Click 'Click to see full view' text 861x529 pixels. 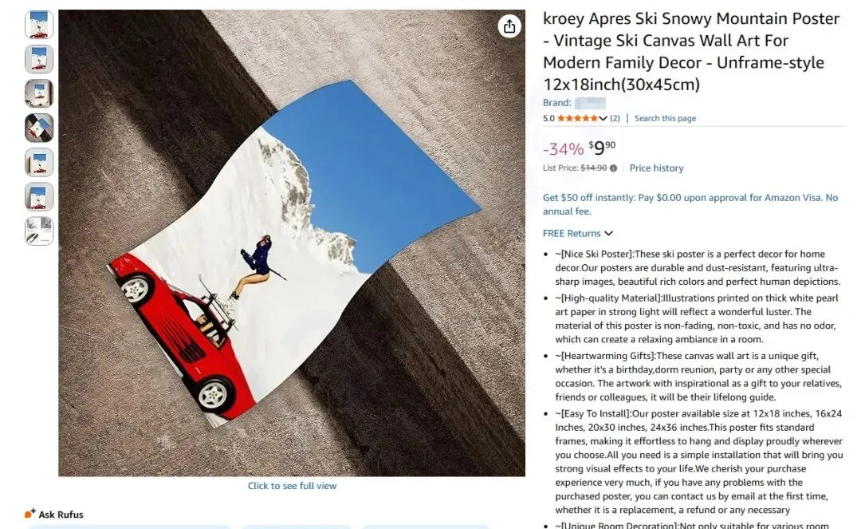tap(292, 486)
